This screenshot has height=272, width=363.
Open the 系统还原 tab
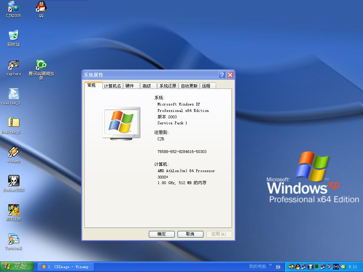168,86
